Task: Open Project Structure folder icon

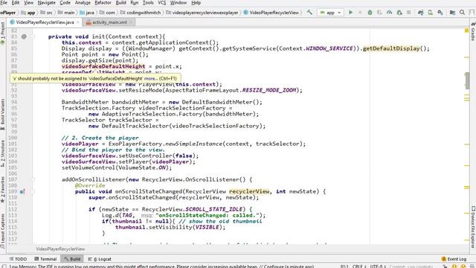Action: [x=452, y=13]
